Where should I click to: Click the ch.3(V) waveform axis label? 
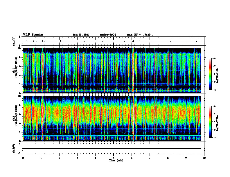[14, 148]
